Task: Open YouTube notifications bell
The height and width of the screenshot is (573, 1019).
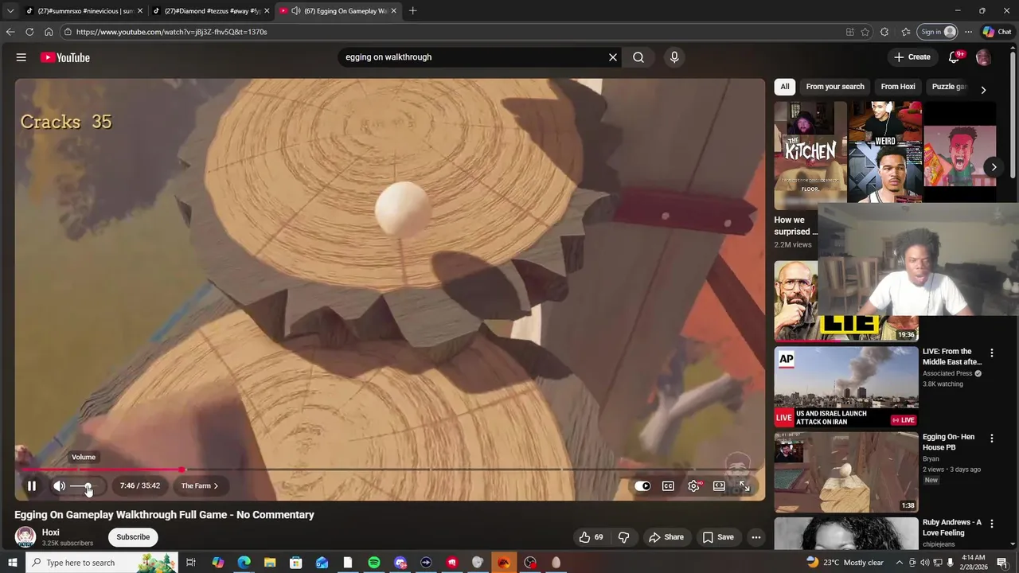Action: (955, 57)
